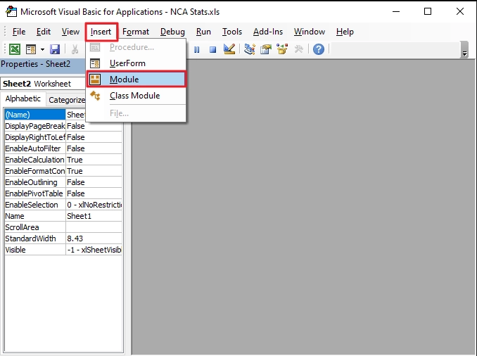Open the toolbar options overflow arrow
The image size is (477, 356).
click(x=464, y=49)
